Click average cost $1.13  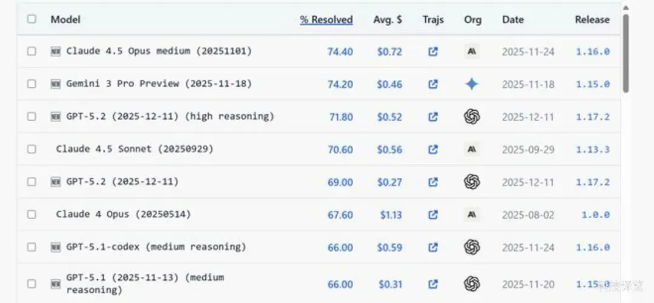click(x=391, y=215)
